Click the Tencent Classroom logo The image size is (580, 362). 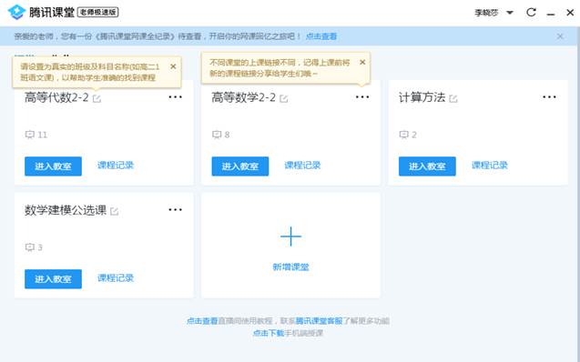coord(16,12)
